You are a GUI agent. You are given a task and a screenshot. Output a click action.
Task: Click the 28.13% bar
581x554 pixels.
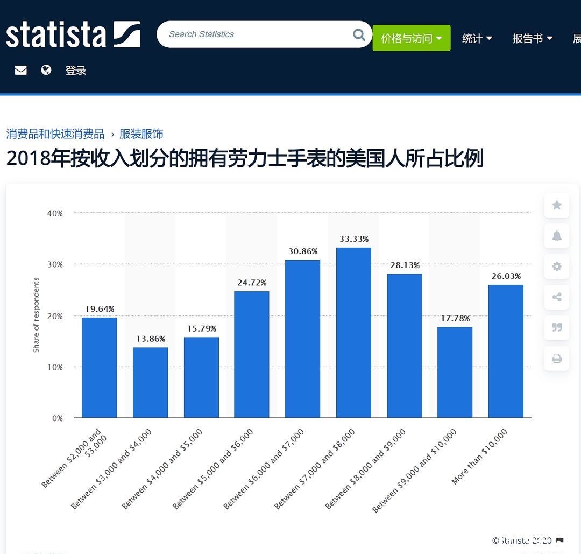[405, 346]
